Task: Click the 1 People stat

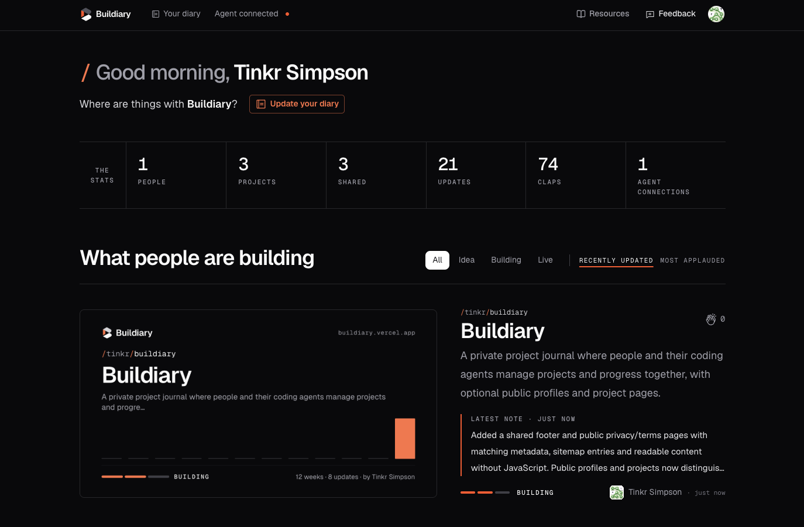Action: point(176,175)
